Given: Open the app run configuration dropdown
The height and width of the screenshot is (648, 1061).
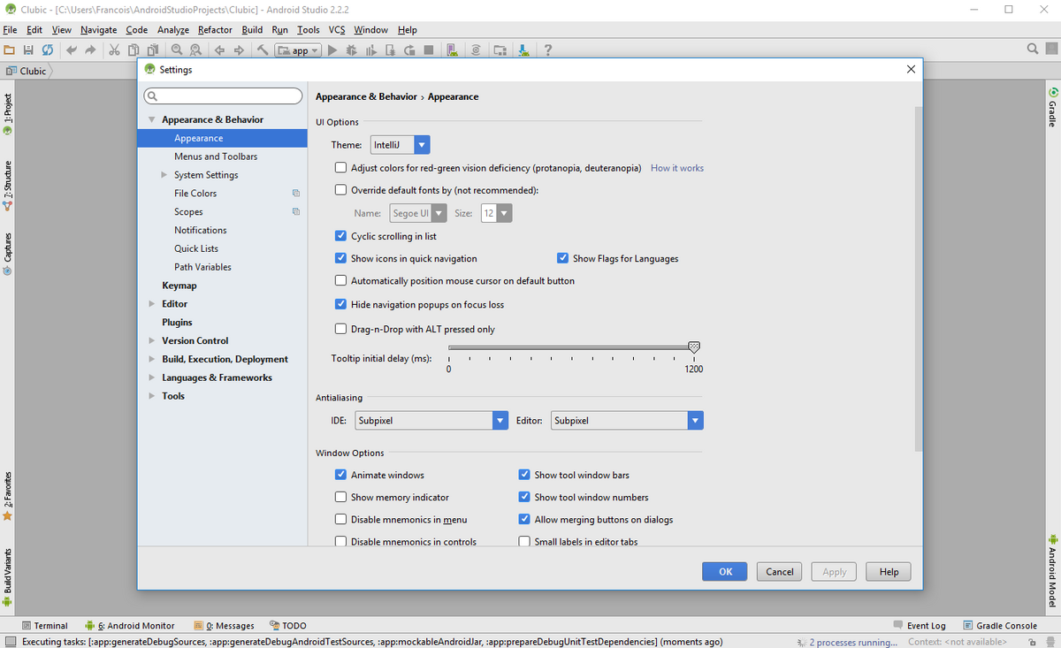Looking at the screenshot, I should point(297,50).
